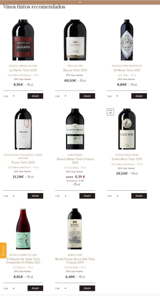
Task: Open Muriel Fincas De La Villa title
Action: 75,261
